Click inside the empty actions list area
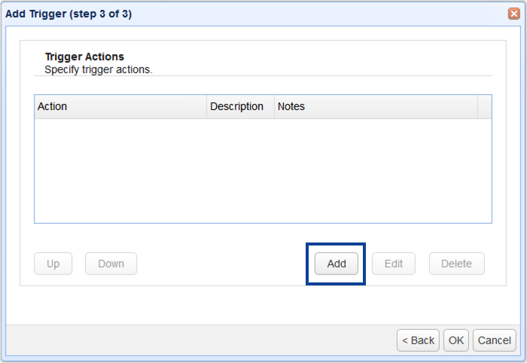Screen dimensions: 527x363 click(x=263, y=170)
